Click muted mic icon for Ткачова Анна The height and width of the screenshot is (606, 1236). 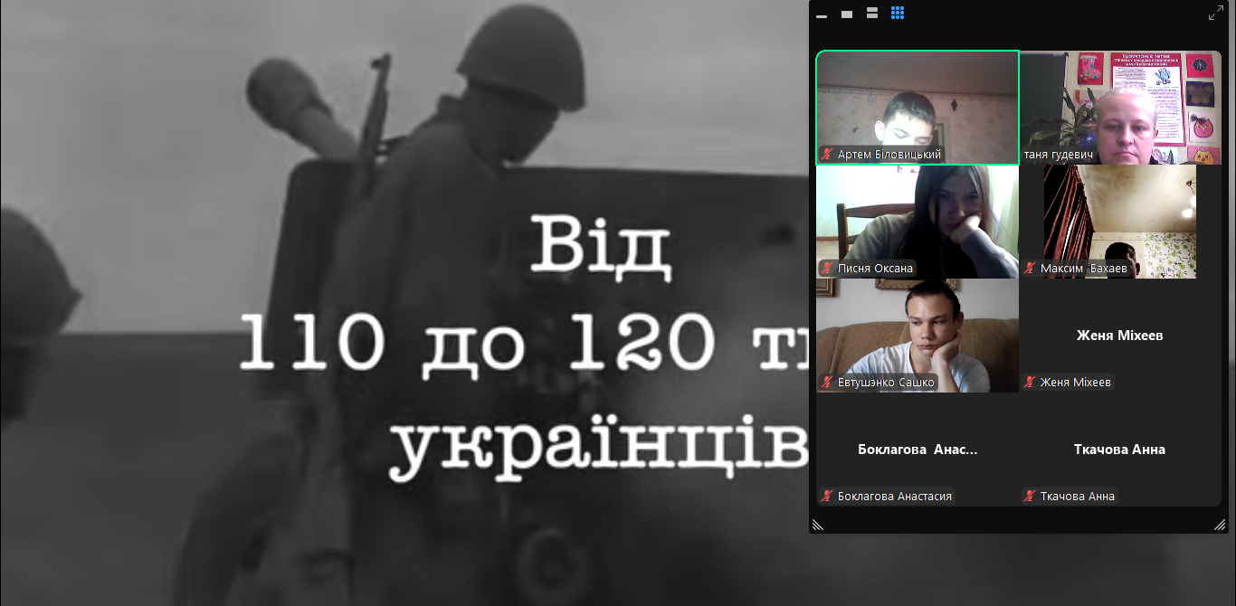(x=1030, y=497)
